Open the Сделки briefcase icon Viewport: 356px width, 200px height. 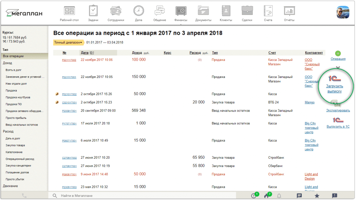[x=247, y=11]
